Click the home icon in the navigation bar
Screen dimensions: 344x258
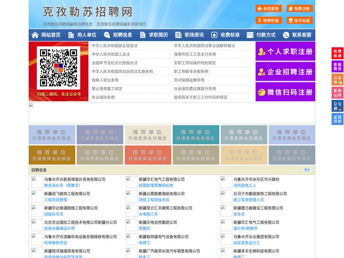tap(35, 35)
